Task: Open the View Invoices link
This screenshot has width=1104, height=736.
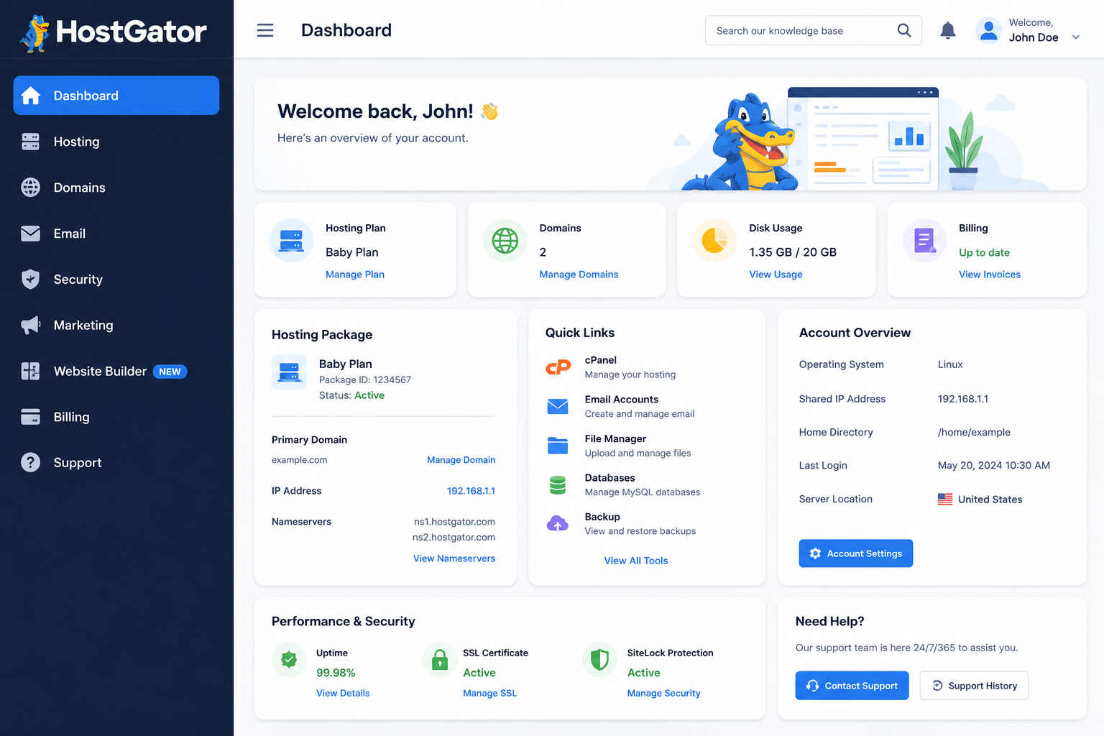Action: tap(990, 275)
